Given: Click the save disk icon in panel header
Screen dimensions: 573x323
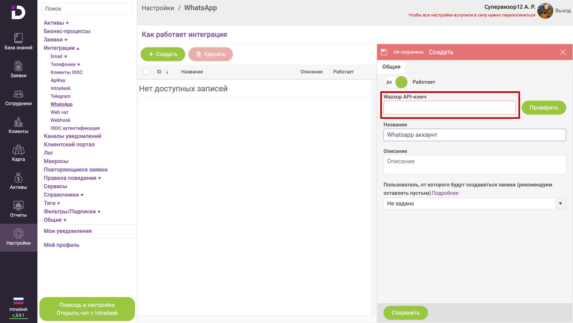Looking at the screenshot, I should [384, 52].
